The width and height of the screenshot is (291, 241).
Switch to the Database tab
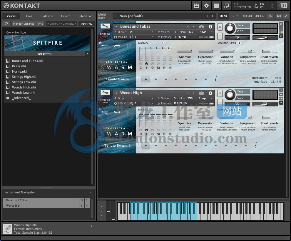(47, 16)
